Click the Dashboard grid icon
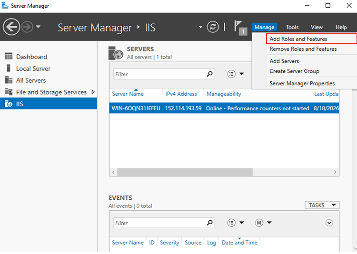The width and height of the screenshot is (357, 254). (9, 56)
